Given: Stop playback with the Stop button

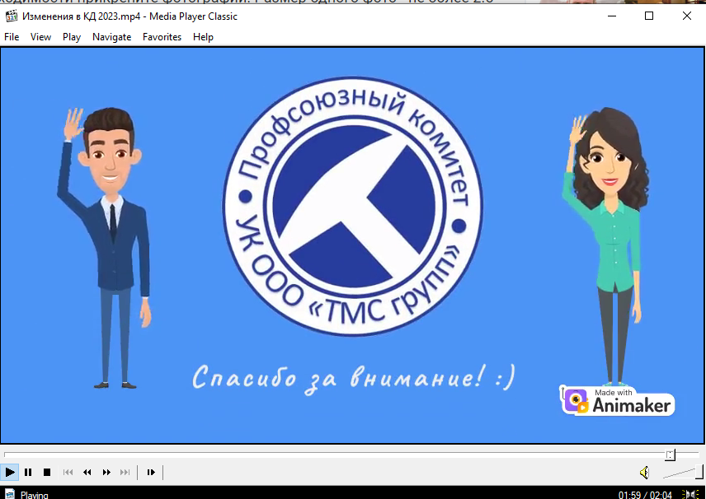Looking at the screenshot, I should tap(47, 472).
